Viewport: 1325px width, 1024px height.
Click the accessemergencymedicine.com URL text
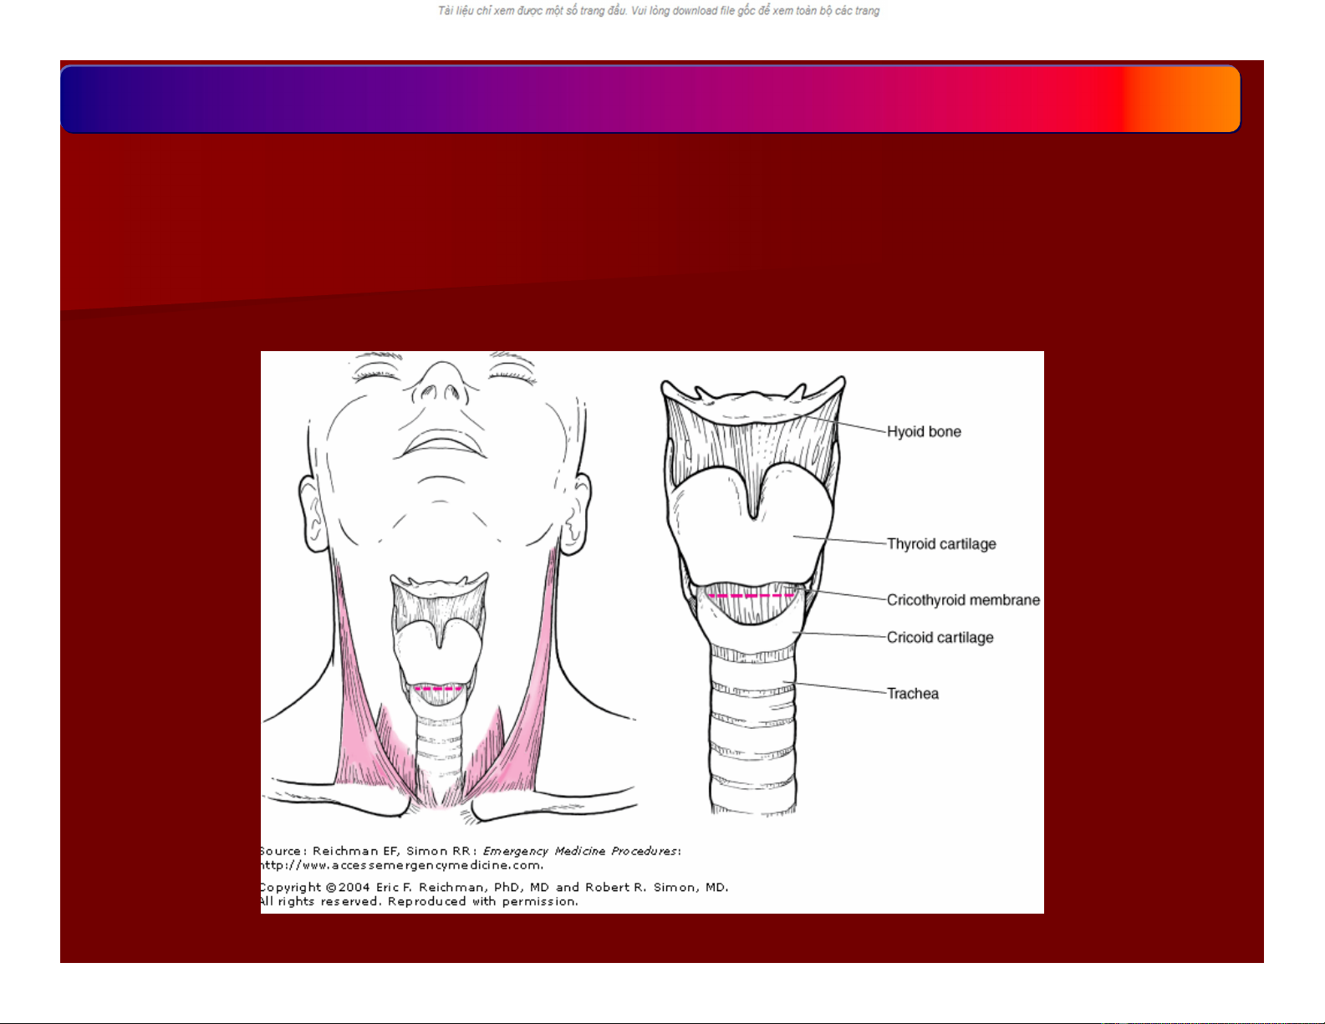pos(401,865)
